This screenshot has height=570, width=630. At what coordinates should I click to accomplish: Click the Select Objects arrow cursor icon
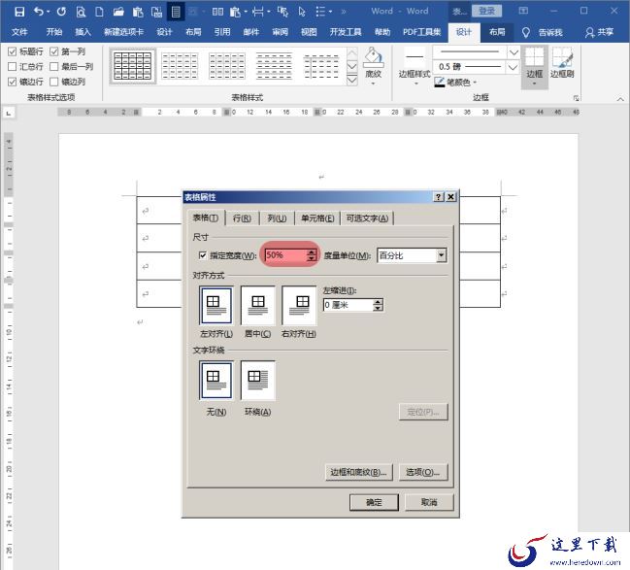pos(302,12)
